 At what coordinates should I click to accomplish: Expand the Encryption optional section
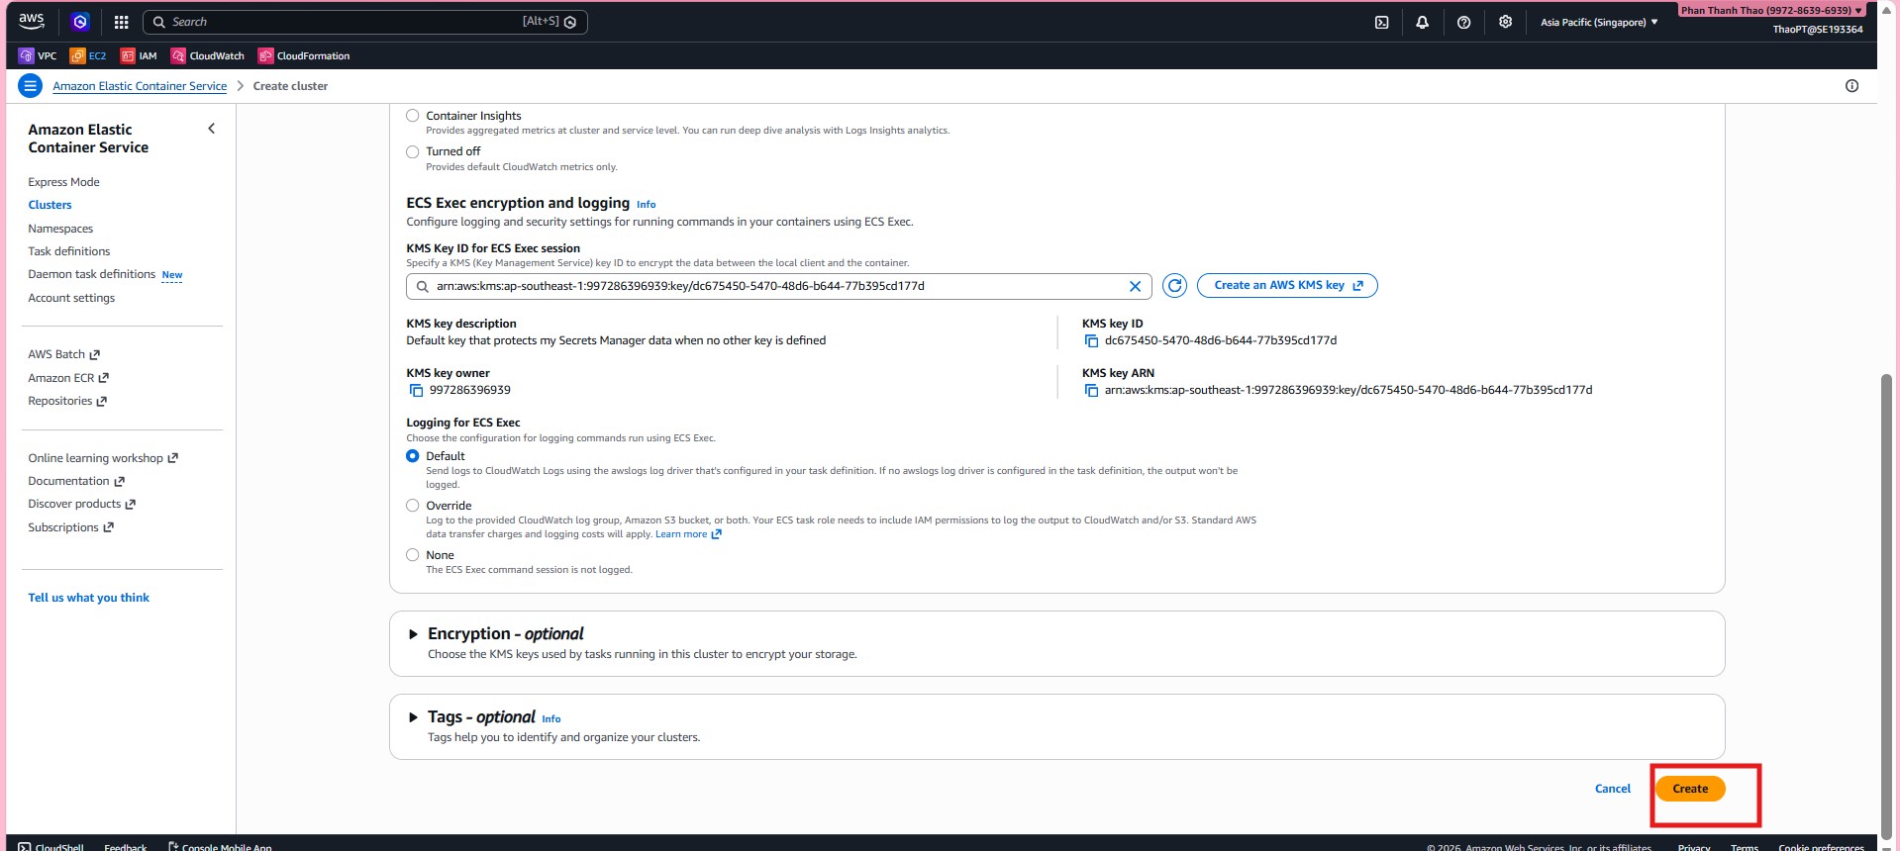414,634
